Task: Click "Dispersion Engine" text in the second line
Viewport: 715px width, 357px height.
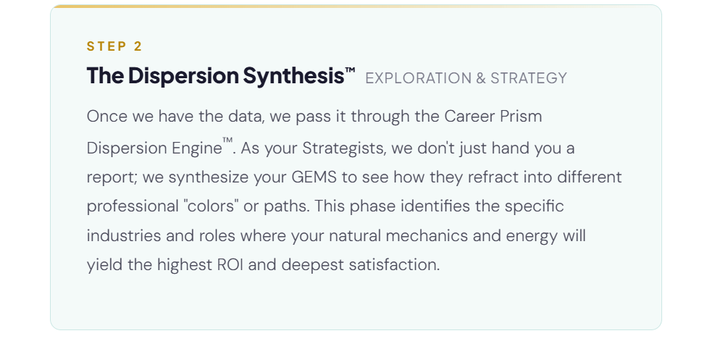Action: tap(154, 148)
